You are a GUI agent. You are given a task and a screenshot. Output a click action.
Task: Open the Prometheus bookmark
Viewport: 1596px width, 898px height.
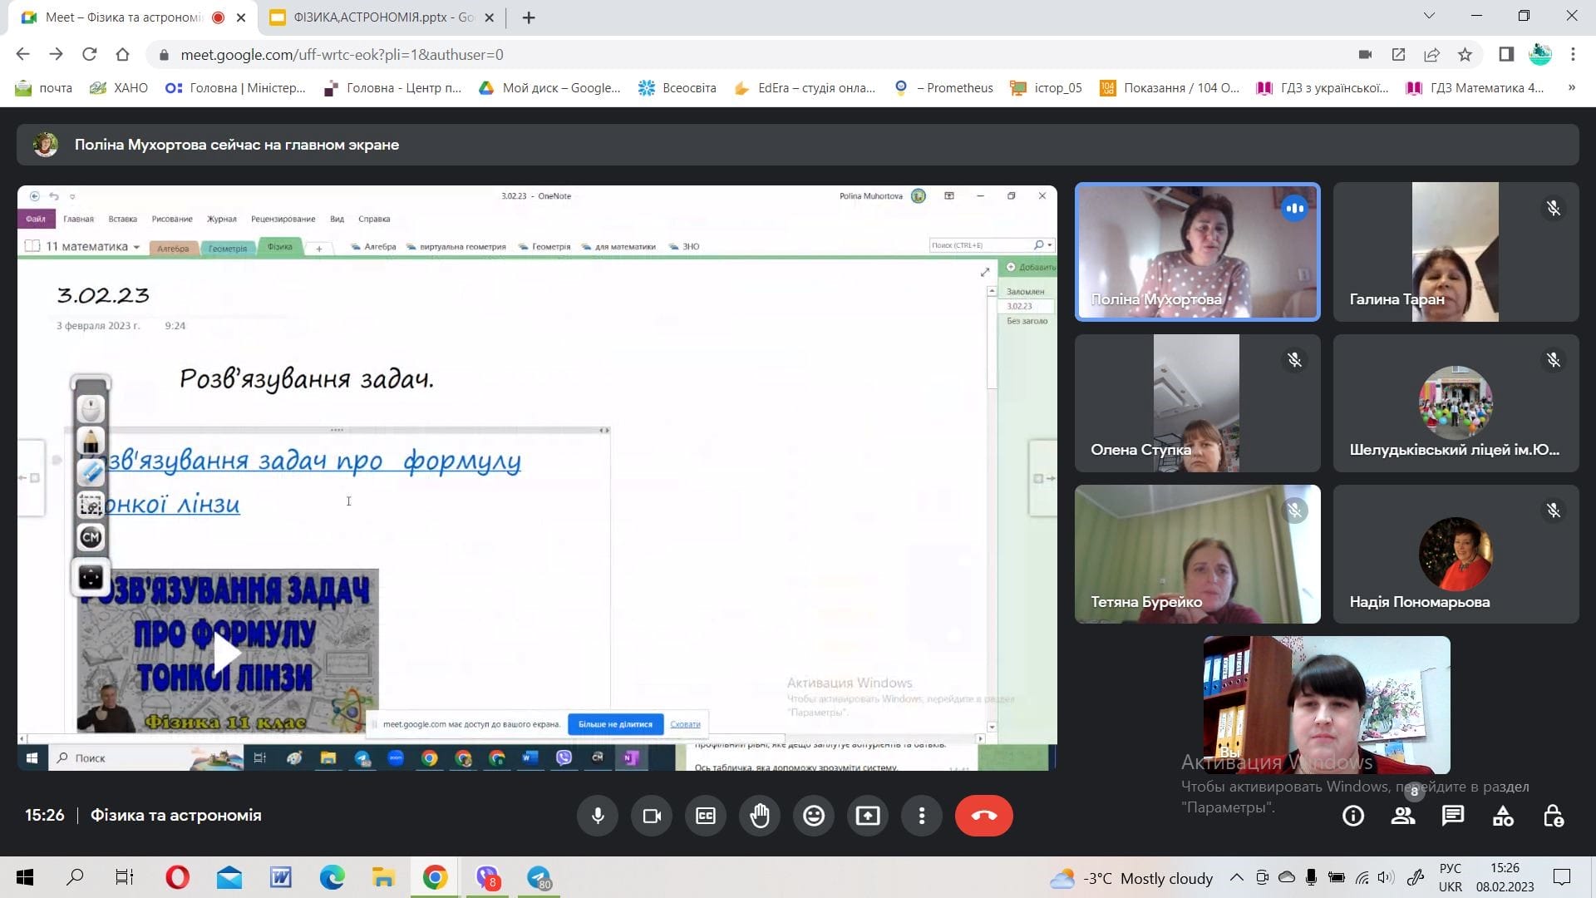pyautogui.click(x=944, y=88)
